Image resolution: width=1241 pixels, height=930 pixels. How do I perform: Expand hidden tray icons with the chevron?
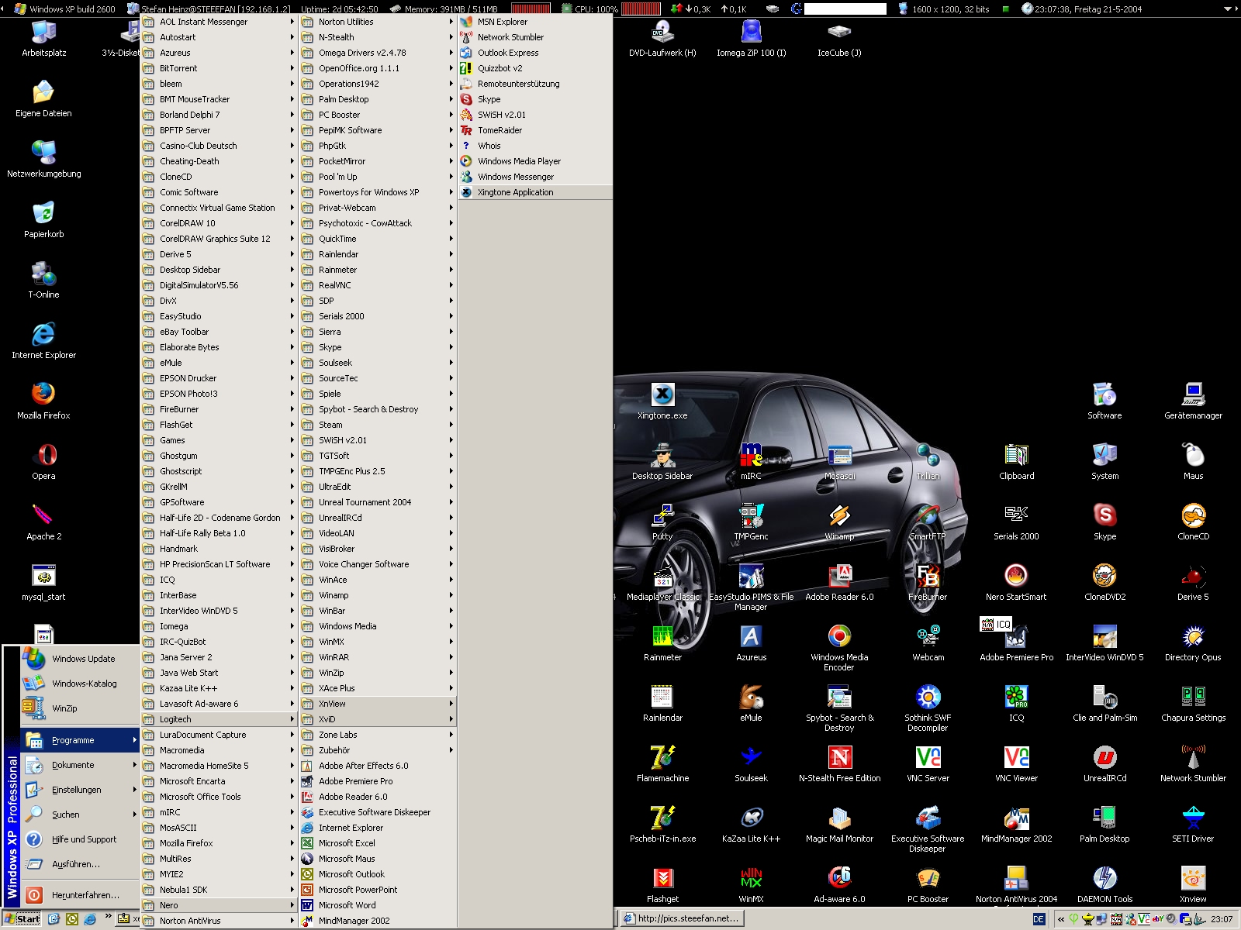coord(1060,919)
